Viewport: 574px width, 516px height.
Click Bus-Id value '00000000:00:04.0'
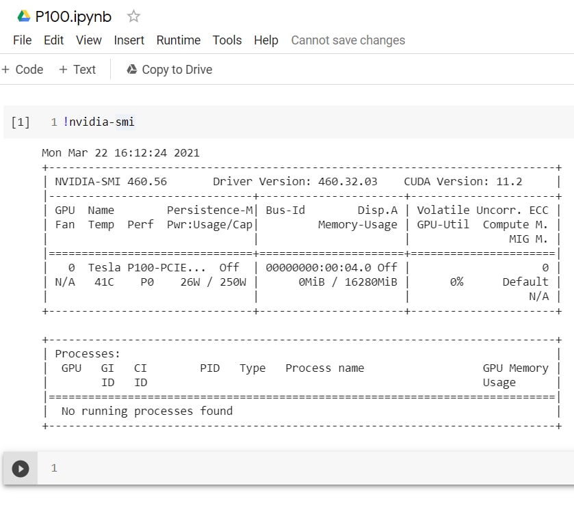coord(318,268)
